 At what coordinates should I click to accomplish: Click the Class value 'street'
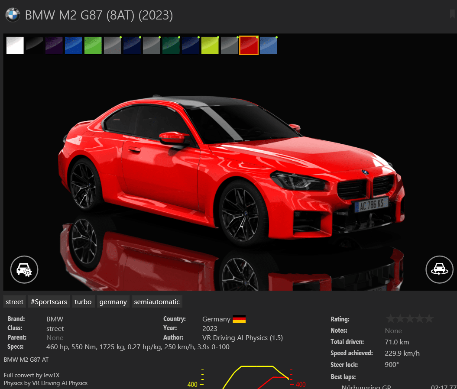(55, 328)
